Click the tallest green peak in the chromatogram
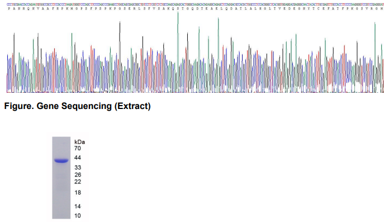This screenshot has width=384, height=223. point(178,53)
